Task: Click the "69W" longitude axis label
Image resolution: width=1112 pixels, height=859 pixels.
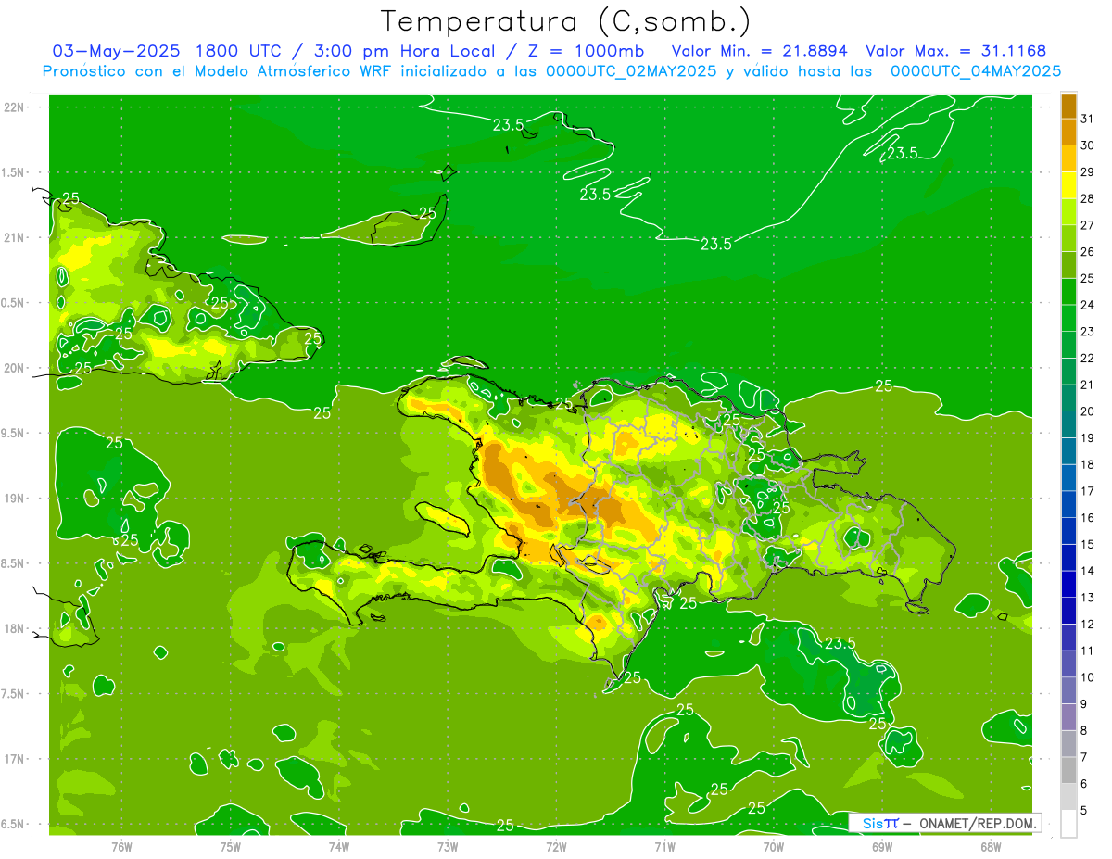Action: click(x=882, y=847)
